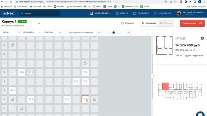Select the 37.8 apartment left on floor 10
Image resolution: width=207 pixels, height=116 pixels.
[x=22, y=72]
